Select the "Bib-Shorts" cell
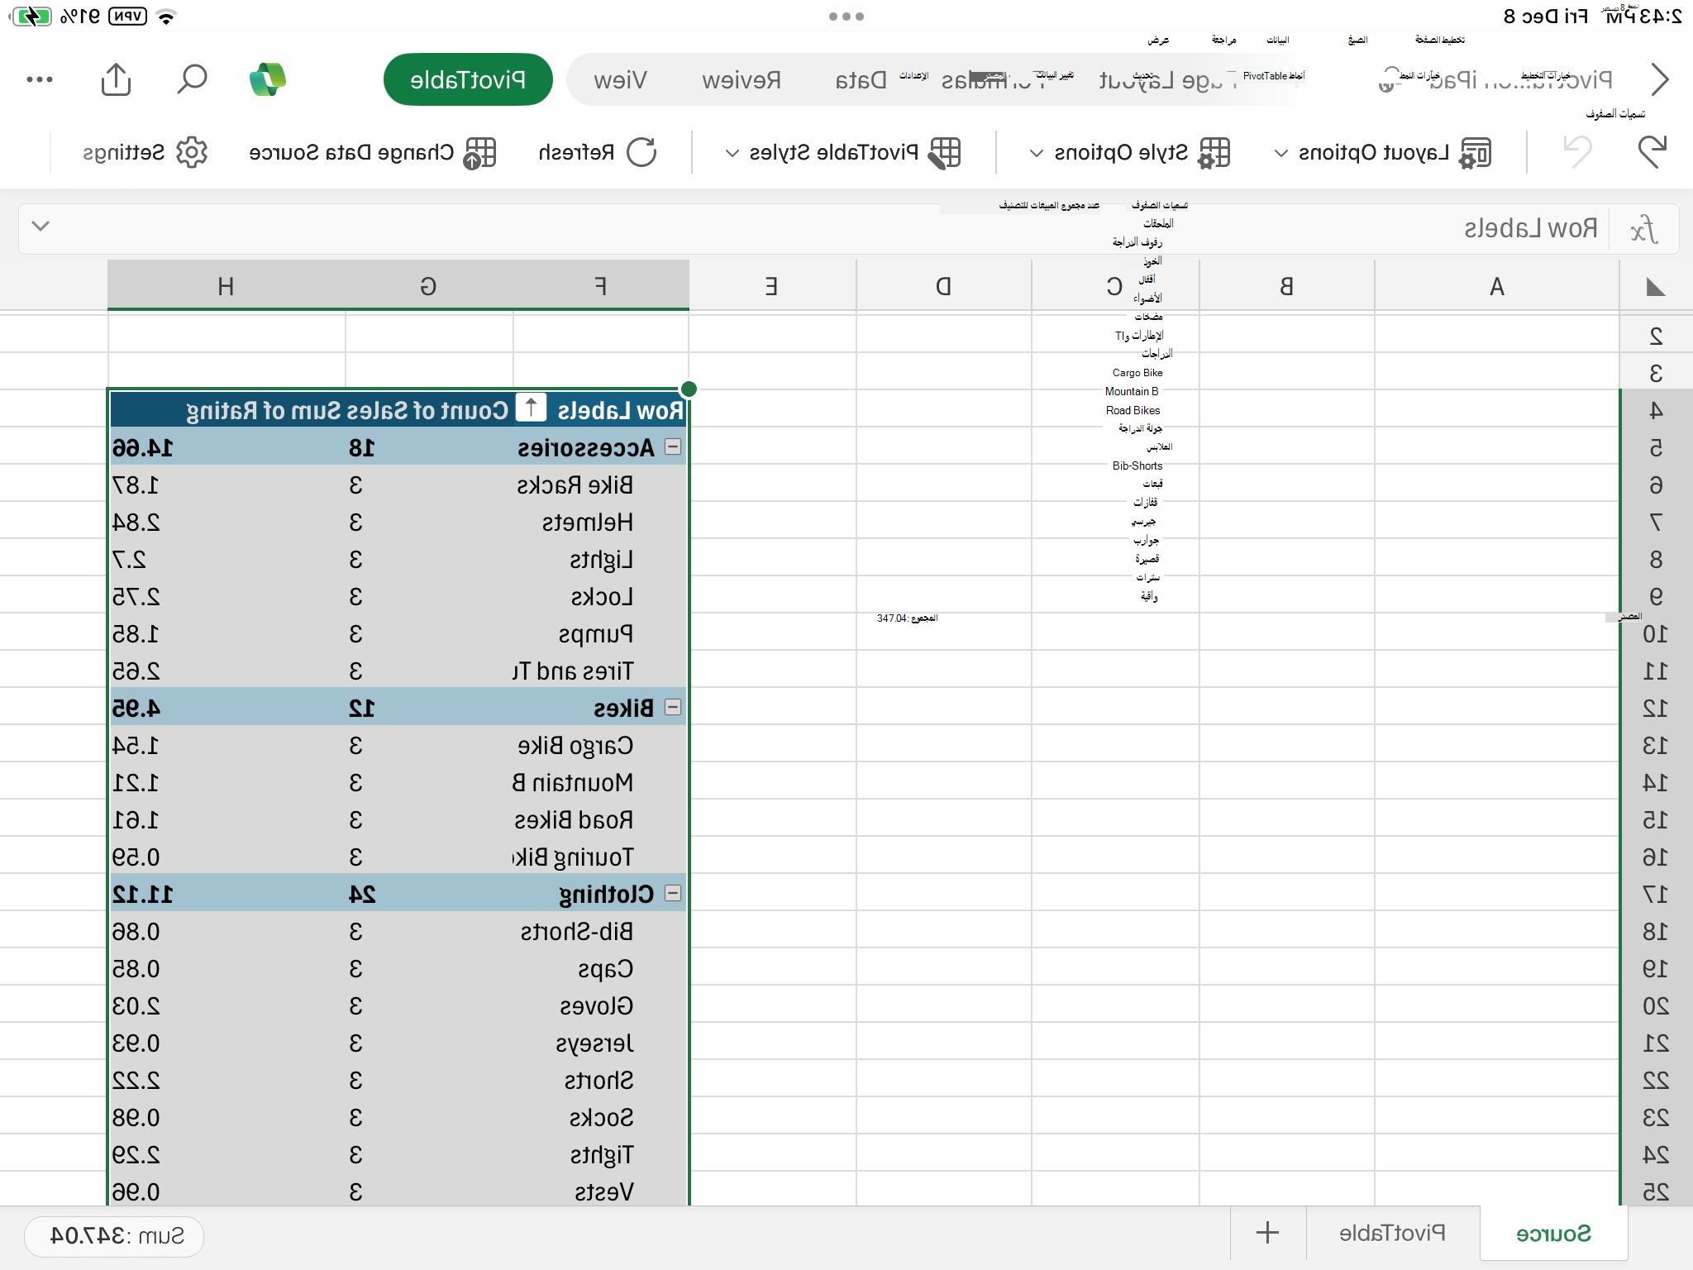 (600, 932)
